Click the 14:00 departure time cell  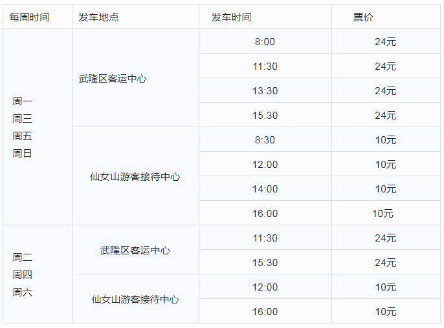265,189
